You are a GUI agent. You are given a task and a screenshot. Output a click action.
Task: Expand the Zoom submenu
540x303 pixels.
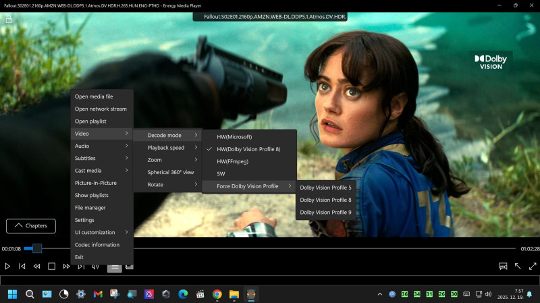pos(167,160)
